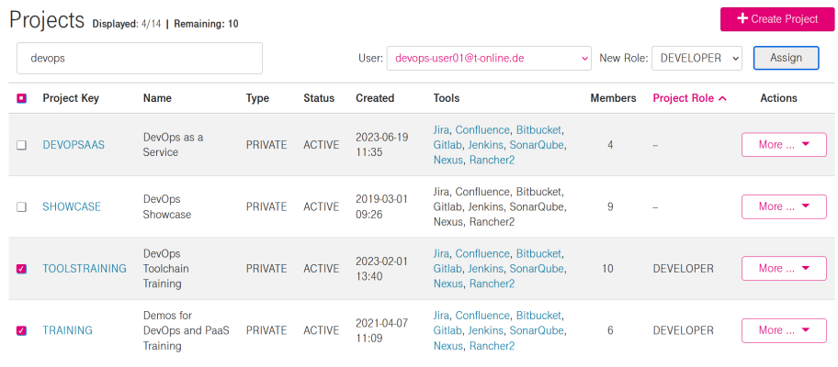Expand More dropdown for TOOLSTRAINING row
The image size is (838, 367).
pyautogui.click(x=784, y=268)
